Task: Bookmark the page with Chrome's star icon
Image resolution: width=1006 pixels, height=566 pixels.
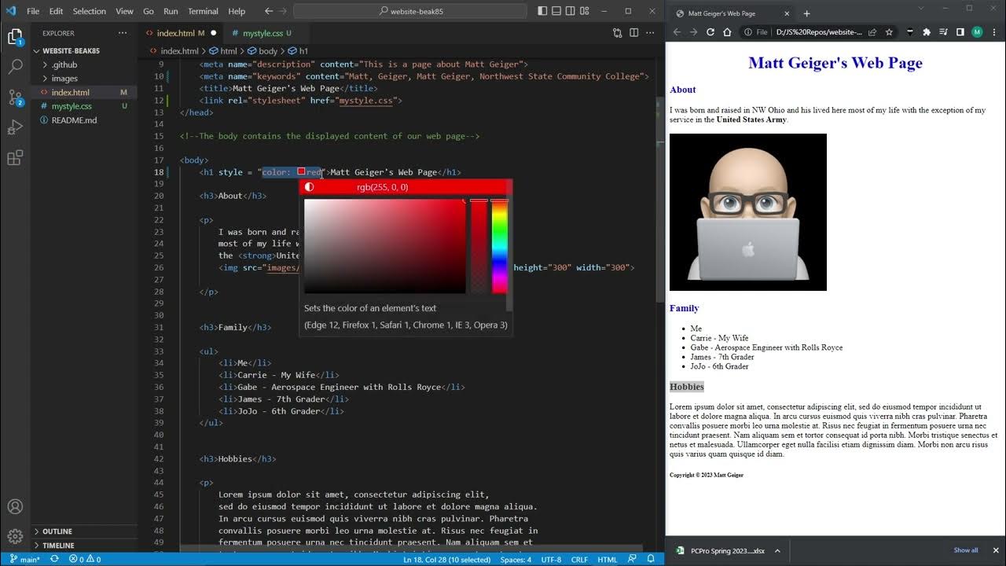Action: (889, 32)
